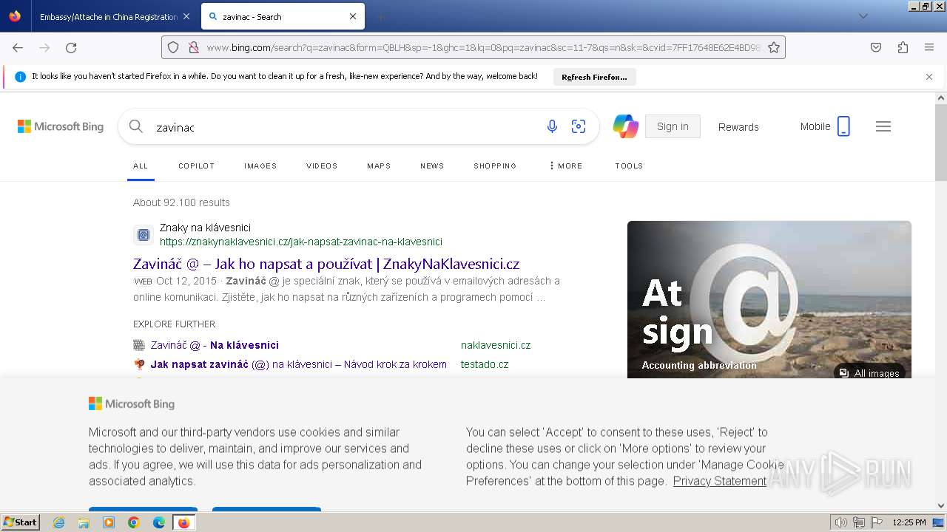Click the 12:25 PM system clock

point(909,522)
